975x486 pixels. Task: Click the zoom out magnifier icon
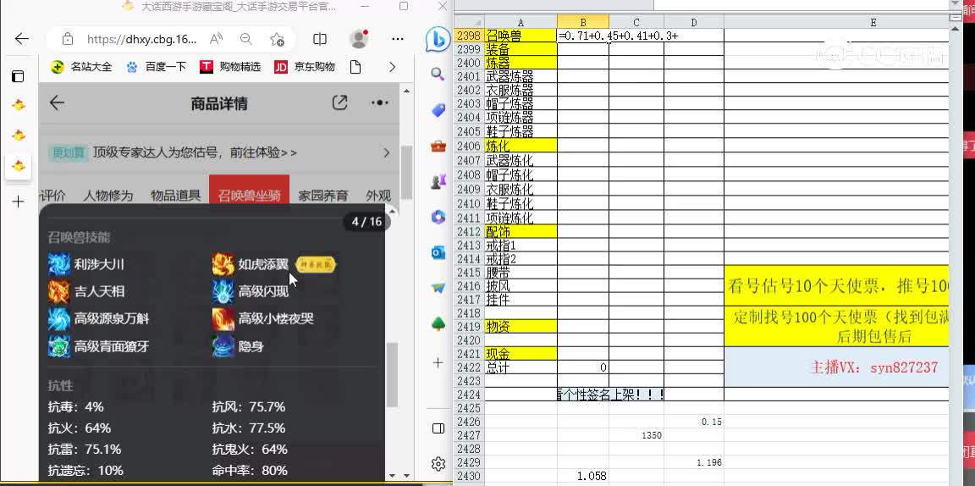tap(246, 39)
